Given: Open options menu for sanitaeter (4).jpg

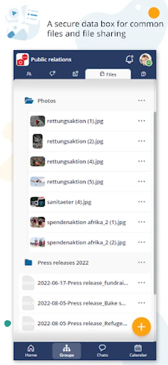Looking at the screenshot, I should (x=142, y=202).
